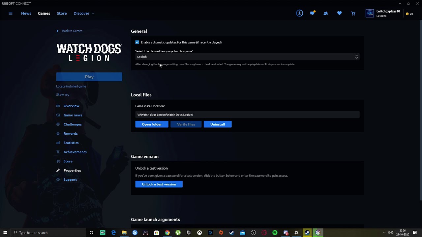Open Rewards in the sidebar
422x237 pixels.
(x=67, y=134)
